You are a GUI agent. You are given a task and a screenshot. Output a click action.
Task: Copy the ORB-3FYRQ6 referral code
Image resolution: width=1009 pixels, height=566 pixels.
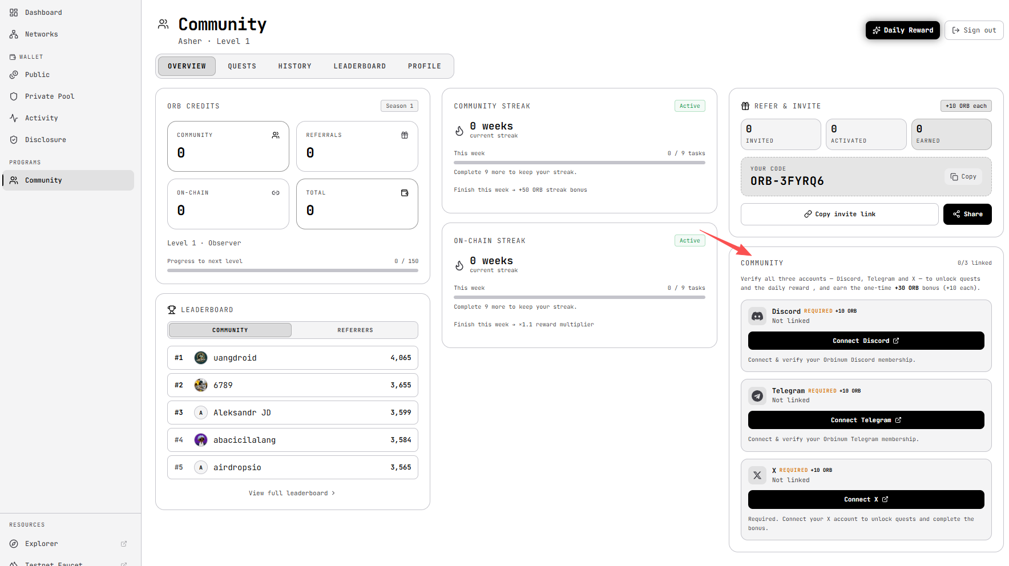[x=963, y=177]
